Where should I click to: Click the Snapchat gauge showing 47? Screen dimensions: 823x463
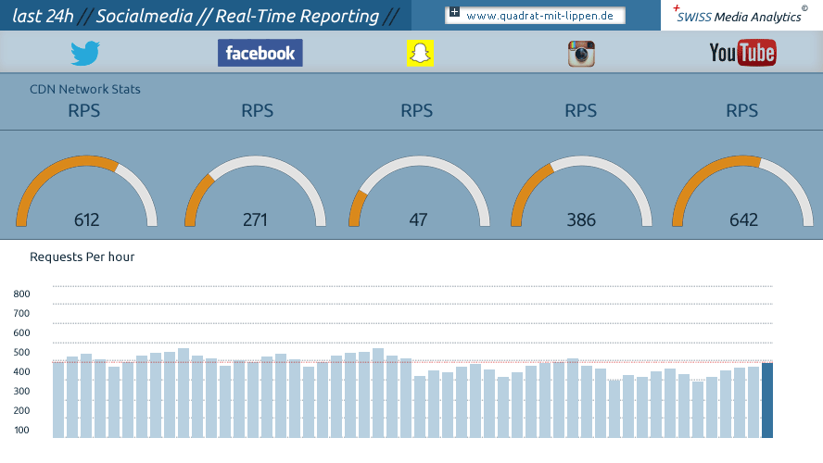click(x=419, y=192)
